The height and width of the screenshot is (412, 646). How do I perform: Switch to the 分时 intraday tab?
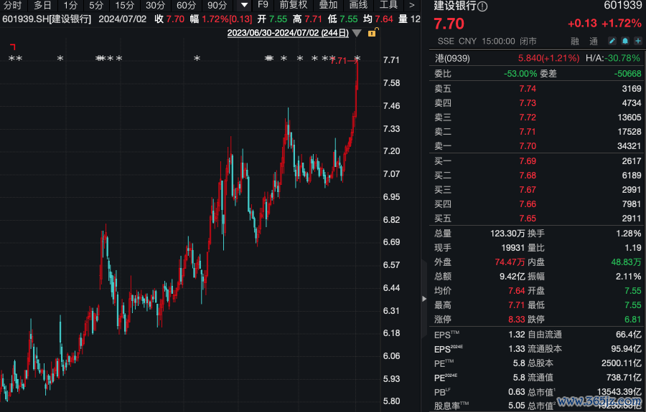[13, 5]
